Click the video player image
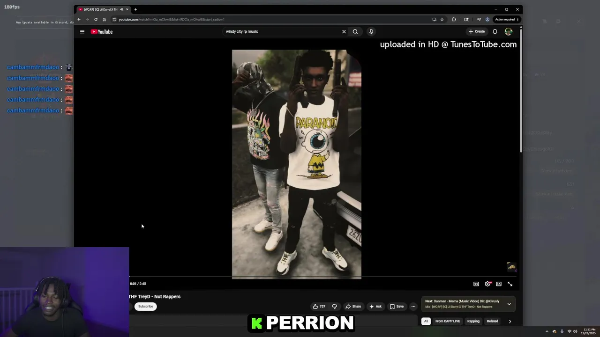This screenshot has height=337, width=600. tap(297, 164)
